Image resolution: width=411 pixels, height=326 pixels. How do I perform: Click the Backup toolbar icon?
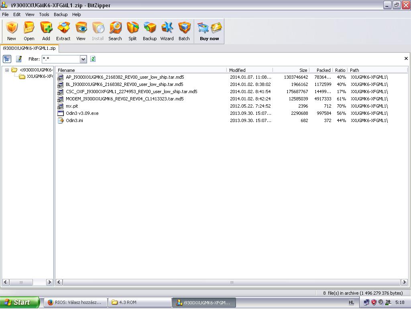coord(150,28)
